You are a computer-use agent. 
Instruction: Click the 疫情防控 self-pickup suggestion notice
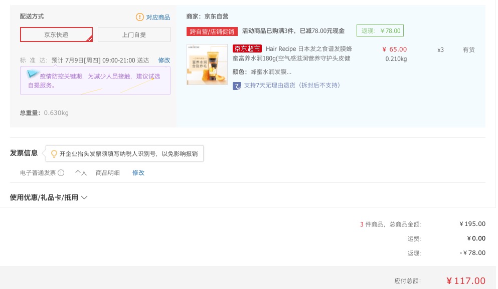95,80
